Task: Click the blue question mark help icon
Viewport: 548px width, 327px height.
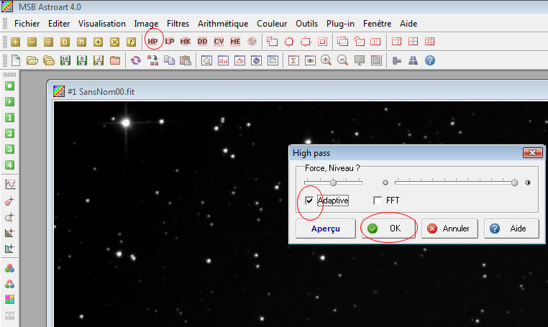Action: (x=430, y=60)
